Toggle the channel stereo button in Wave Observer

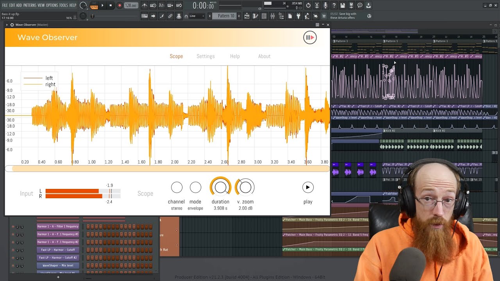coord(177,187)
